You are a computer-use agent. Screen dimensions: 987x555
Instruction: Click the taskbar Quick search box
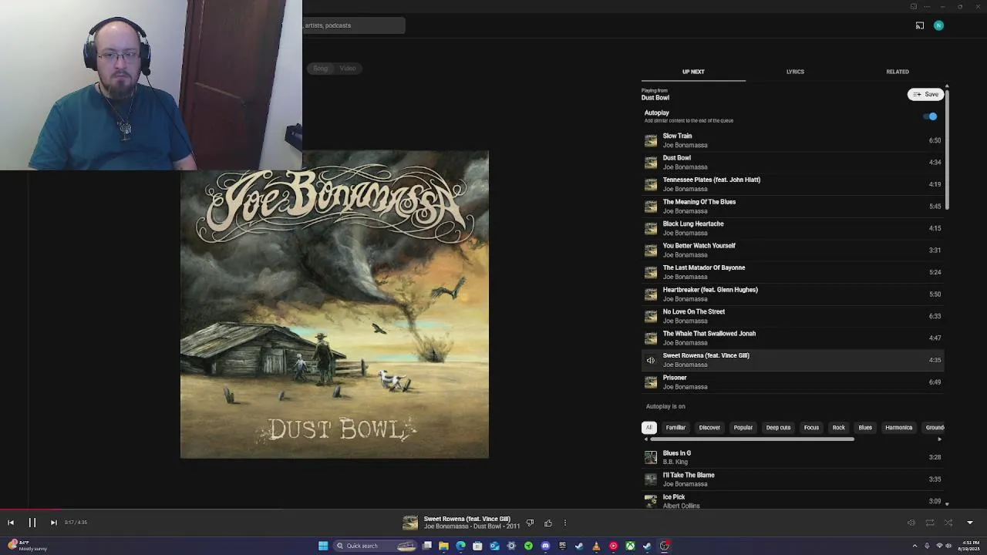(x=376, y=546)
